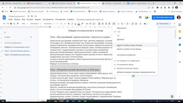Viewport: 183px width, 103px height.
Task: Star the document Новый документ
Action: (28, 16)
